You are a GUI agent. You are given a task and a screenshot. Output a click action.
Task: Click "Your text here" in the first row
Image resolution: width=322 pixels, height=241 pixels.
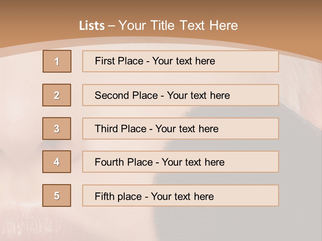[x=183, y=61]
